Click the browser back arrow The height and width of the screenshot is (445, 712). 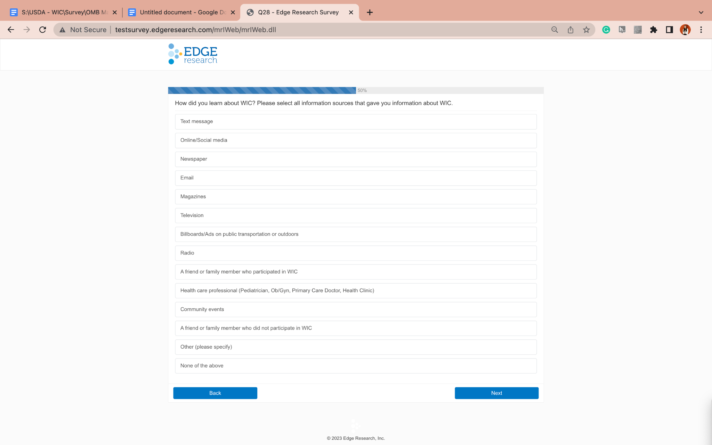tap(11, 30)
